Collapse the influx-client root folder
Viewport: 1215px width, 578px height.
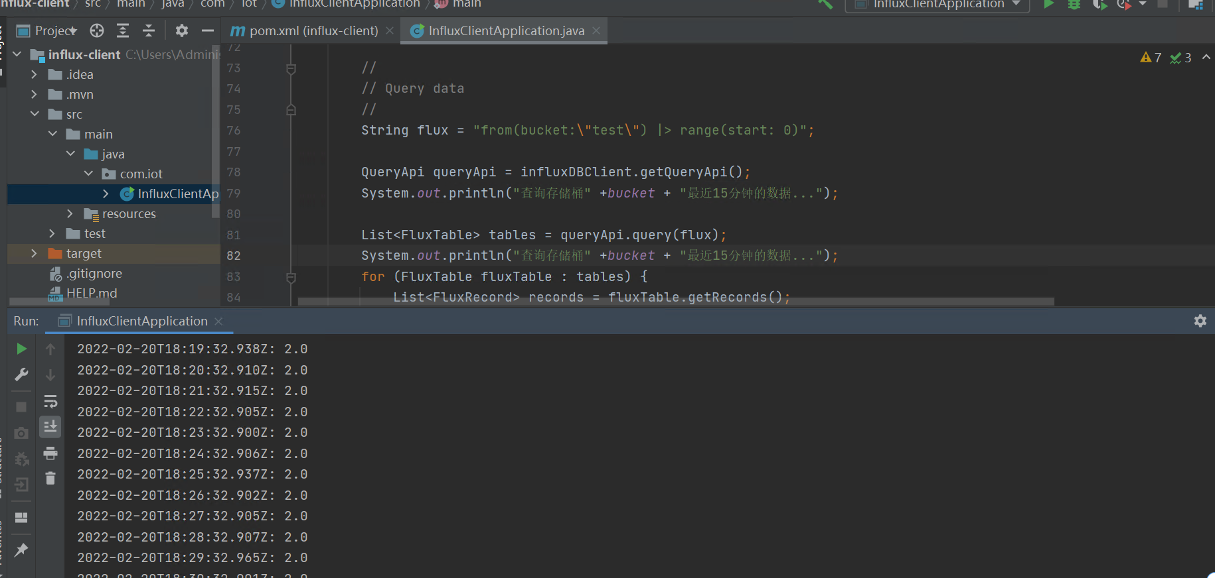click(x=17, y=54)
